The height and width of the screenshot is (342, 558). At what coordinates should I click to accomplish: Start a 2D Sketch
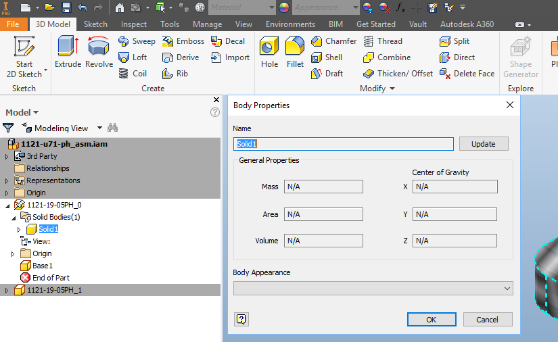(x=24, y=57)
